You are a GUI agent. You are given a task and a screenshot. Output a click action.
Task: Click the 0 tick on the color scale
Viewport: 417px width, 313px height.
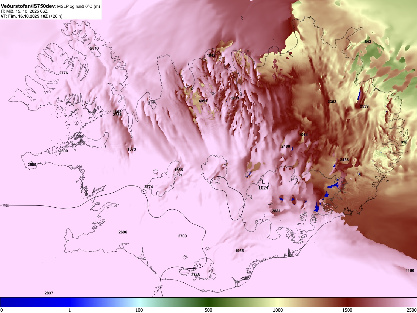tap(2, 310)
